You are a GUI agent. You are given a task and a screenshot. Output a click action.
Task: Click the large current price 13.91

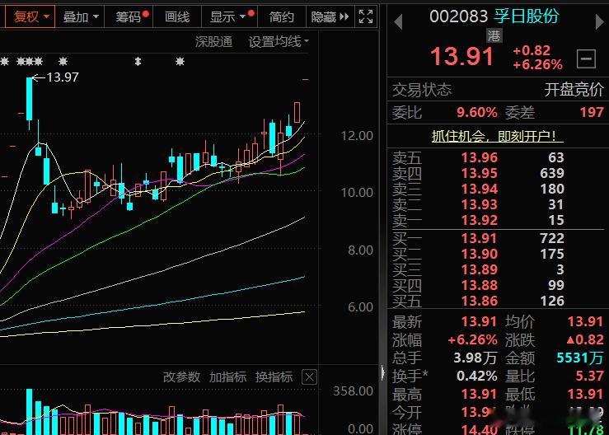pos(462,57)
